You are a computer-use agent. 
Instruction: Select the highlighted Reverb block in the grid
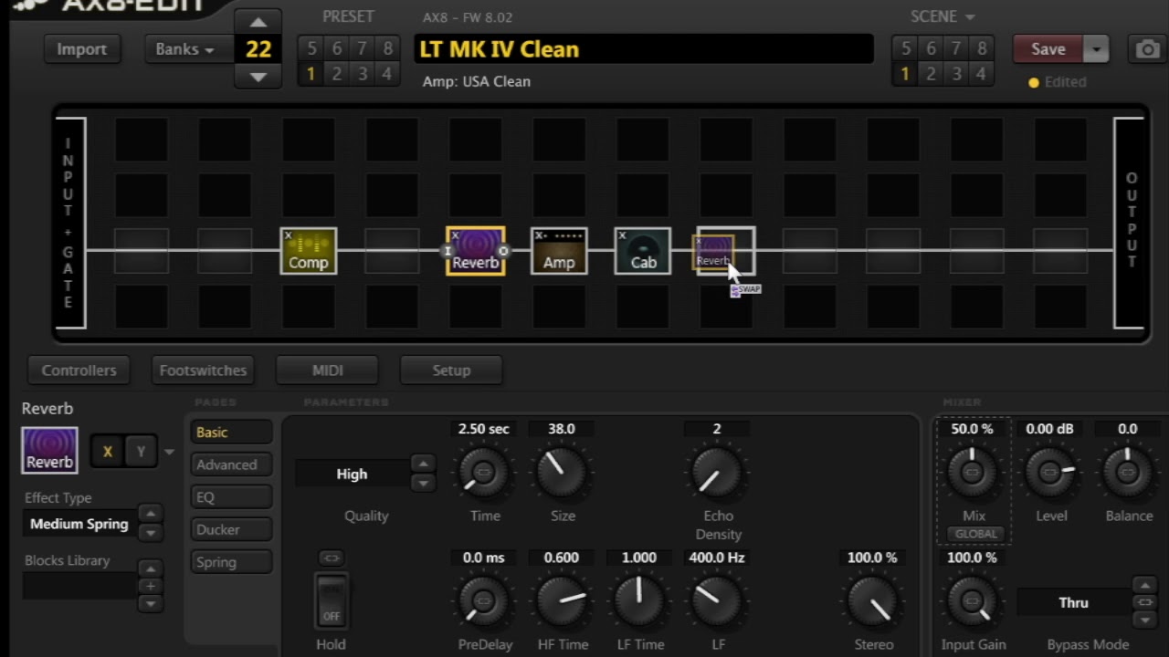tap(475, 251)
